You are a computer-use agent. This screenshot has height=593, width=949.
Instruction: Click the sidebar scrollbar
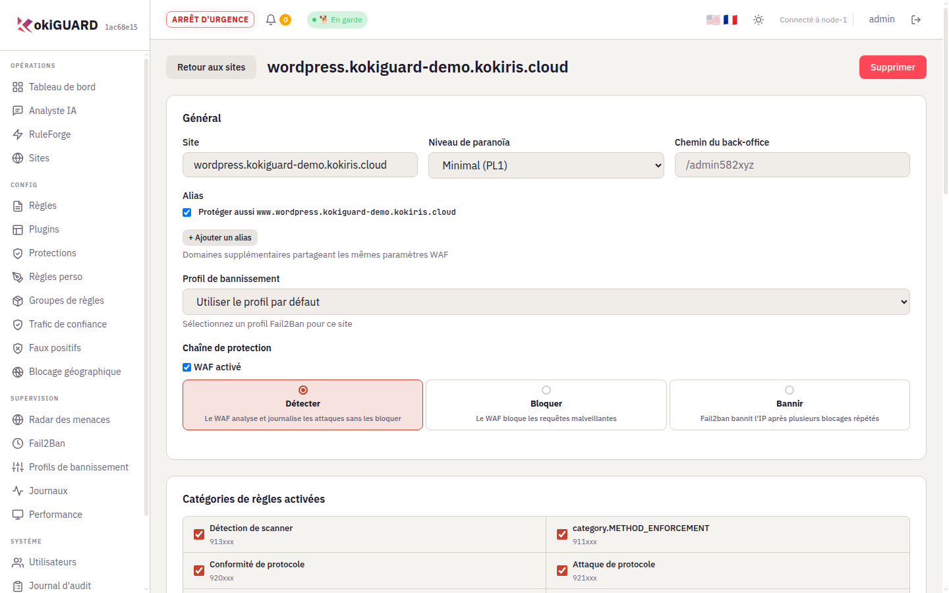pyautogui.click(x=146, y=287)
